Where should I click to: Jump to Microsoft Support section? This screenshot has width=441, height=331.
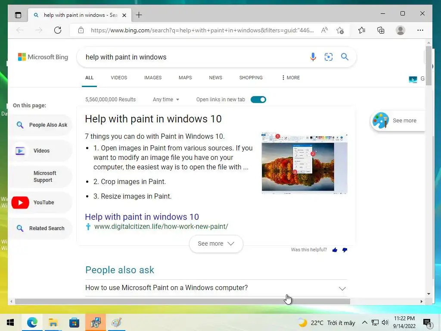click(x=42, y=177)
